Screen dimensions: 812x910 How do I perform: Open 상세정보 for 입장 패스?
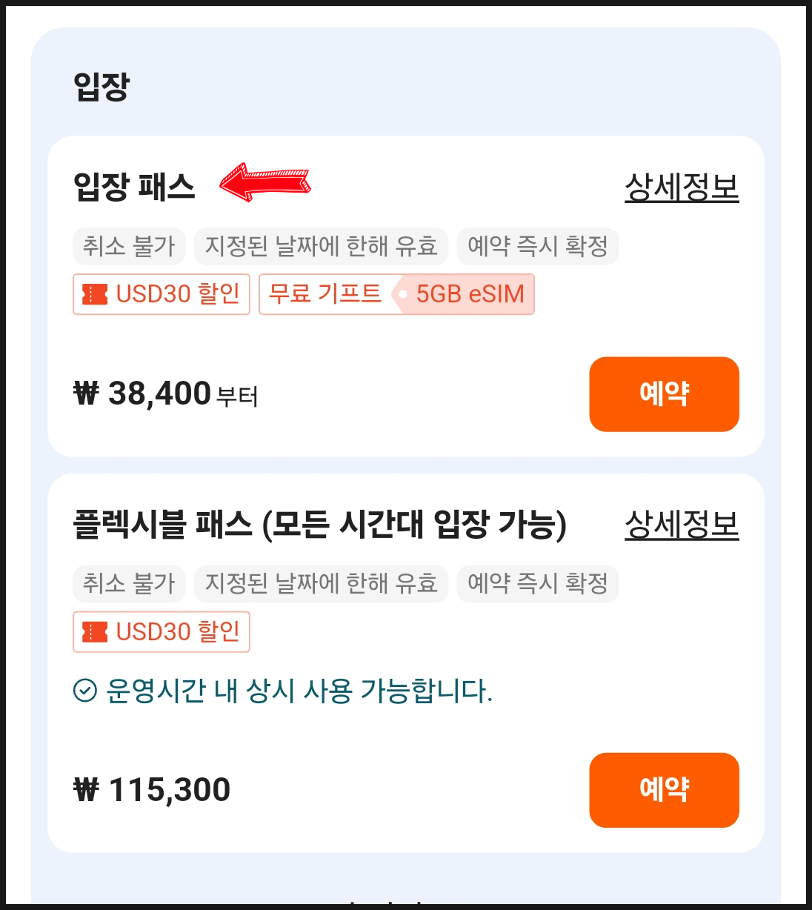point(682,187)
